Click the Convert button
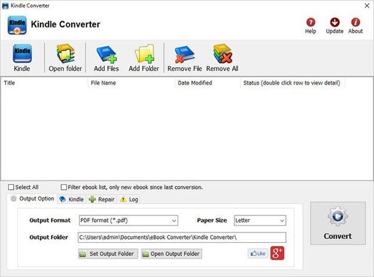Viewport: 374px width, 277px height. pyautogui.click(x=338, y=223)
